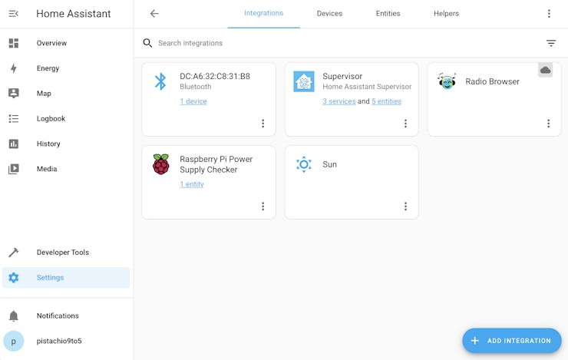Open the Bluetooth '1 device' link

193,101
